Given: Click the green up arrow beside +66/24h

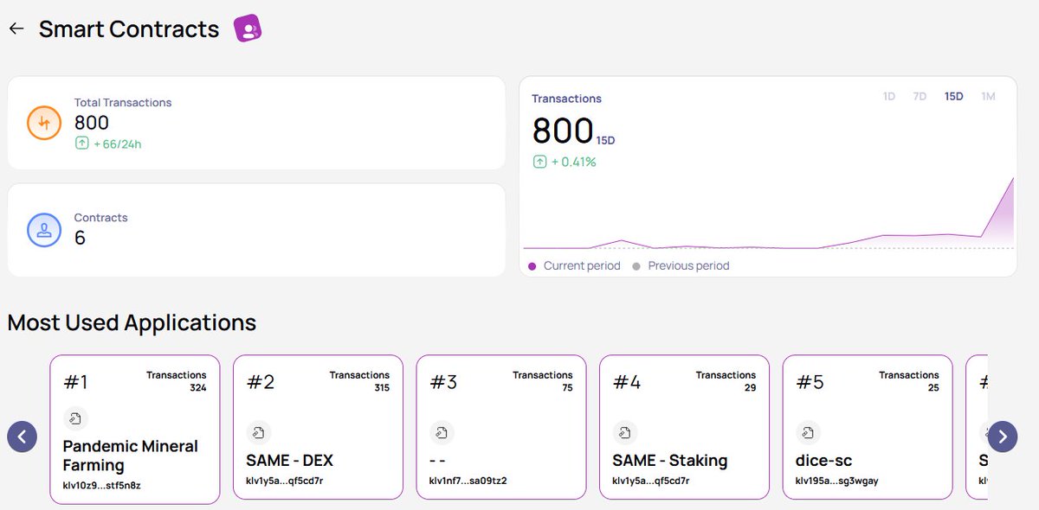Looking at the screenshot, I should click(x=81, y=143).
